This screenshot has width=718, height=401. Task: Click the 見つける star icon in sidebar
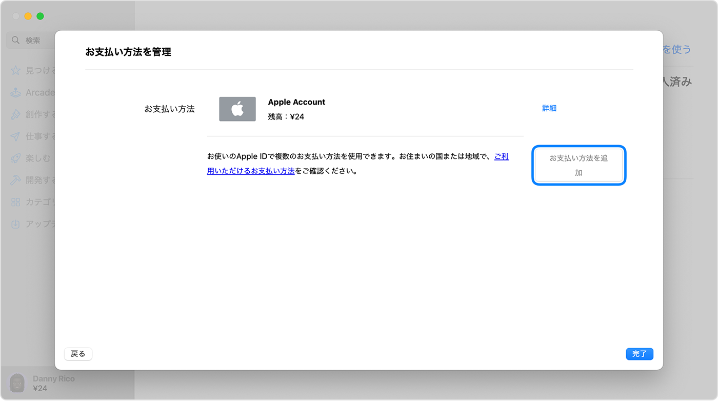pos(16,70)
